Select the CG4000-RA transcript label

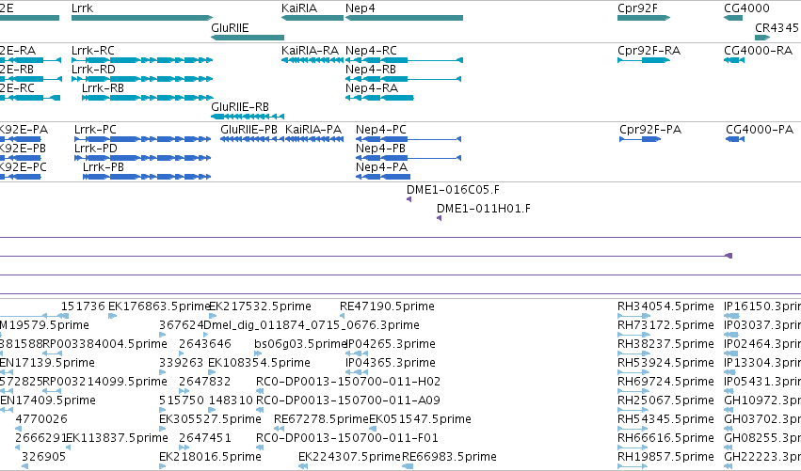(x=758, y=51)
